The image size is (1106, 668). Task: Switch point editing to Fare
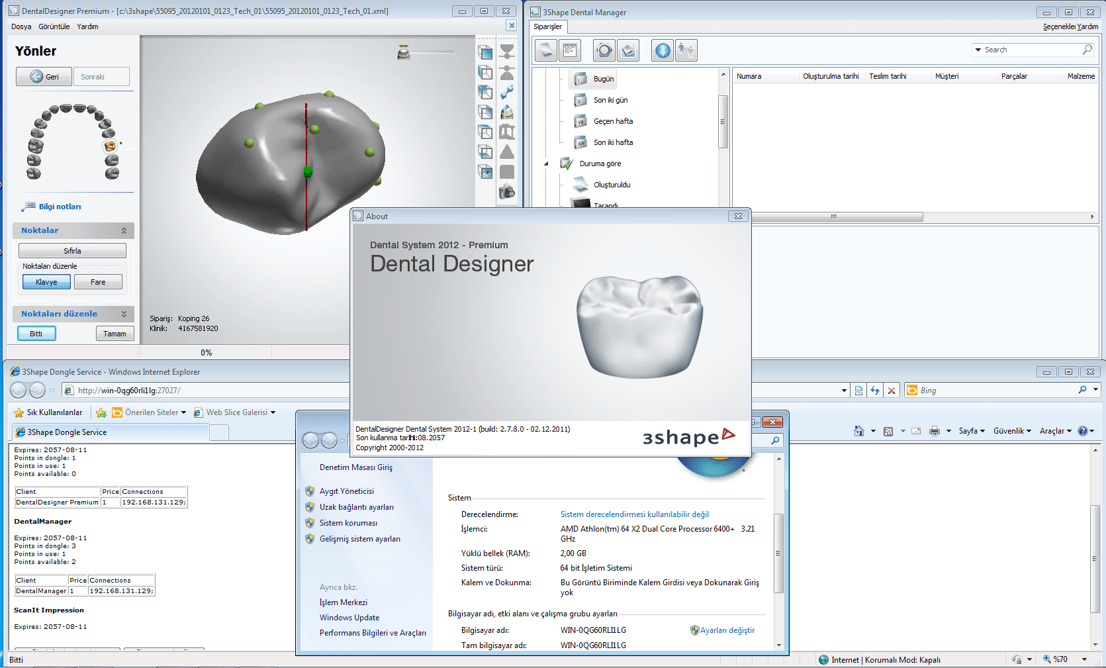coord(98,282)
